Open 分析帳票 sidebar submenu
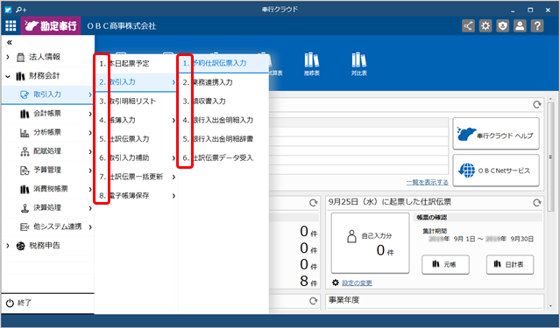This screenshot has height=328, width=560. 48,132
